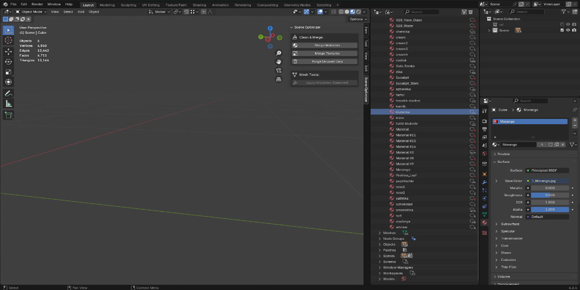Image resolution: width=580 pixels, height=290 pixels.
Task: Open the Render menu
Action: pyautogui.click(x=37, y=4)
